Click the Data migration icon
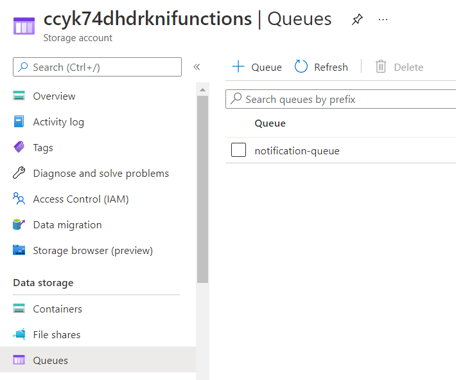 click(19, 225)
